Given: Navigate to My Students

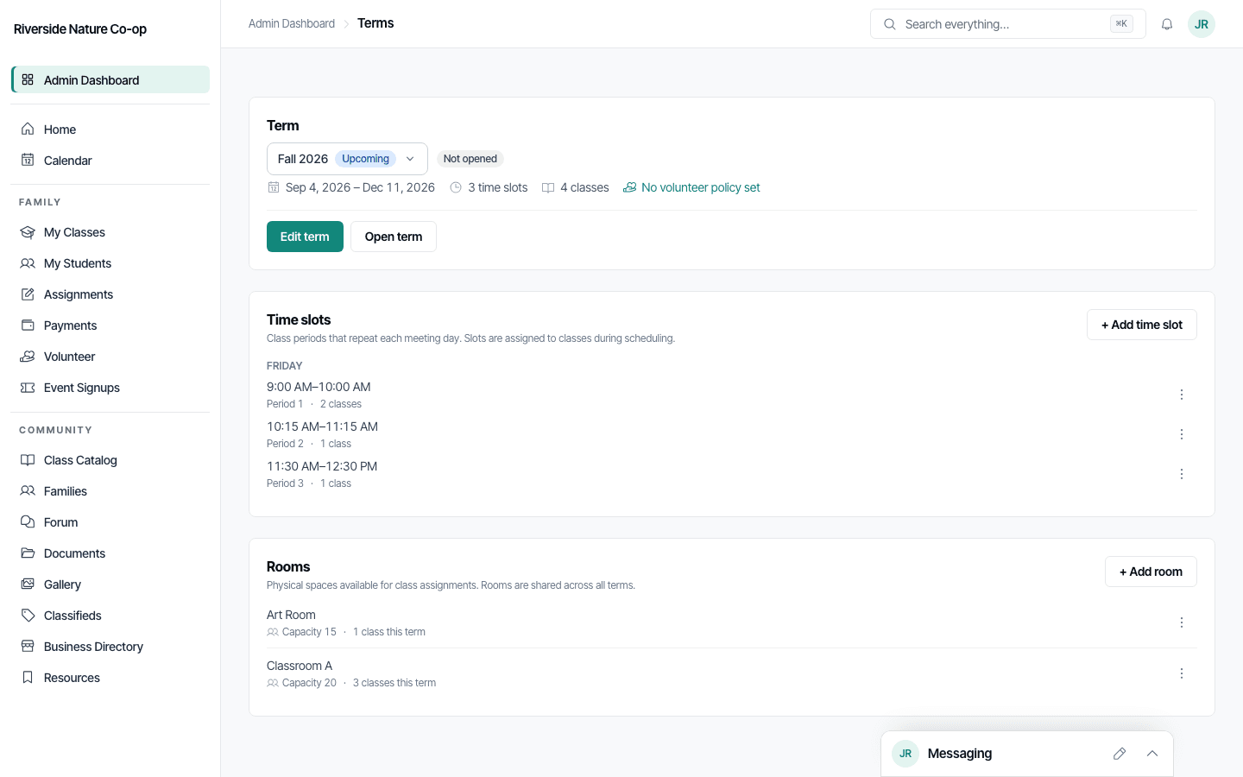Looking at the screenshot, I should 110,263.
